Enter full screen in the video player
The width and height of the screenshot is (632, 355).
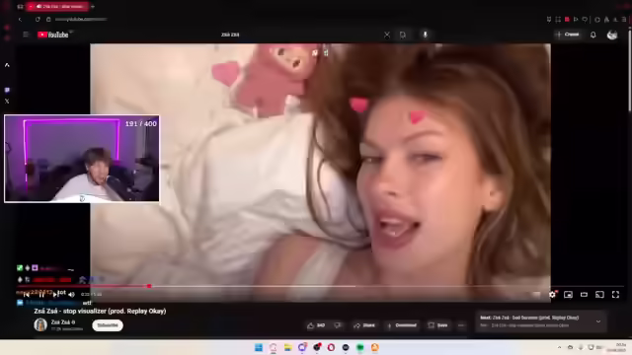coord(615,295)
